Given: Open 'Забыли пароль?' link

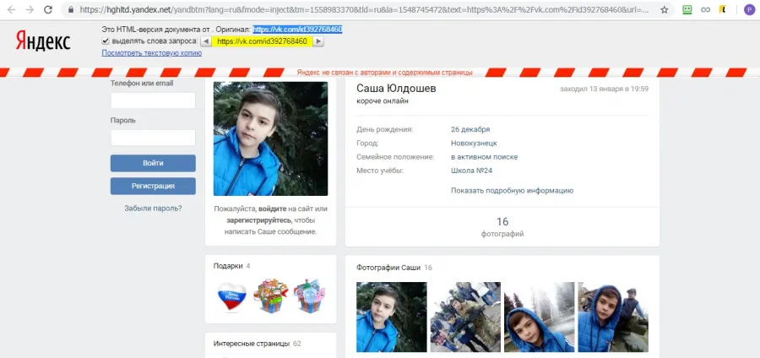Looking at the screenshot, I should tap(153, 209).
